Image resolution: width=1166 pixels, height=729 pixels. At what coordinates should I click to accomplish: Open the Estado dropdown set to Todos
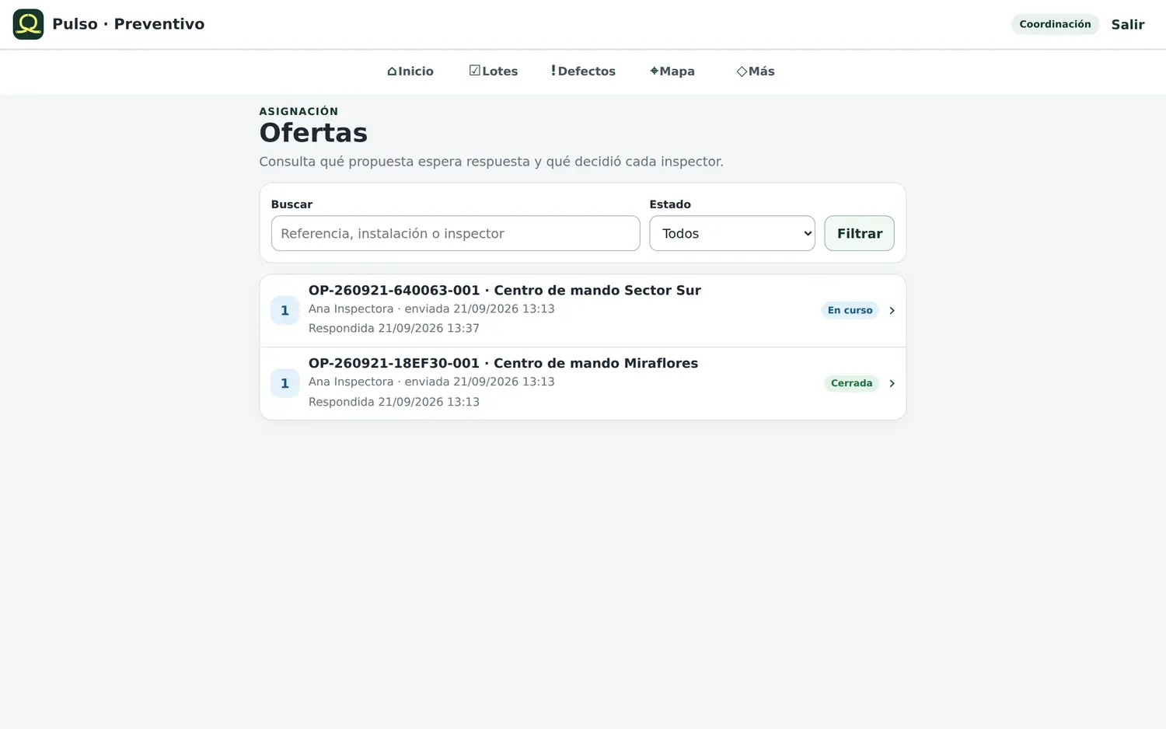[x=732, y=233]
